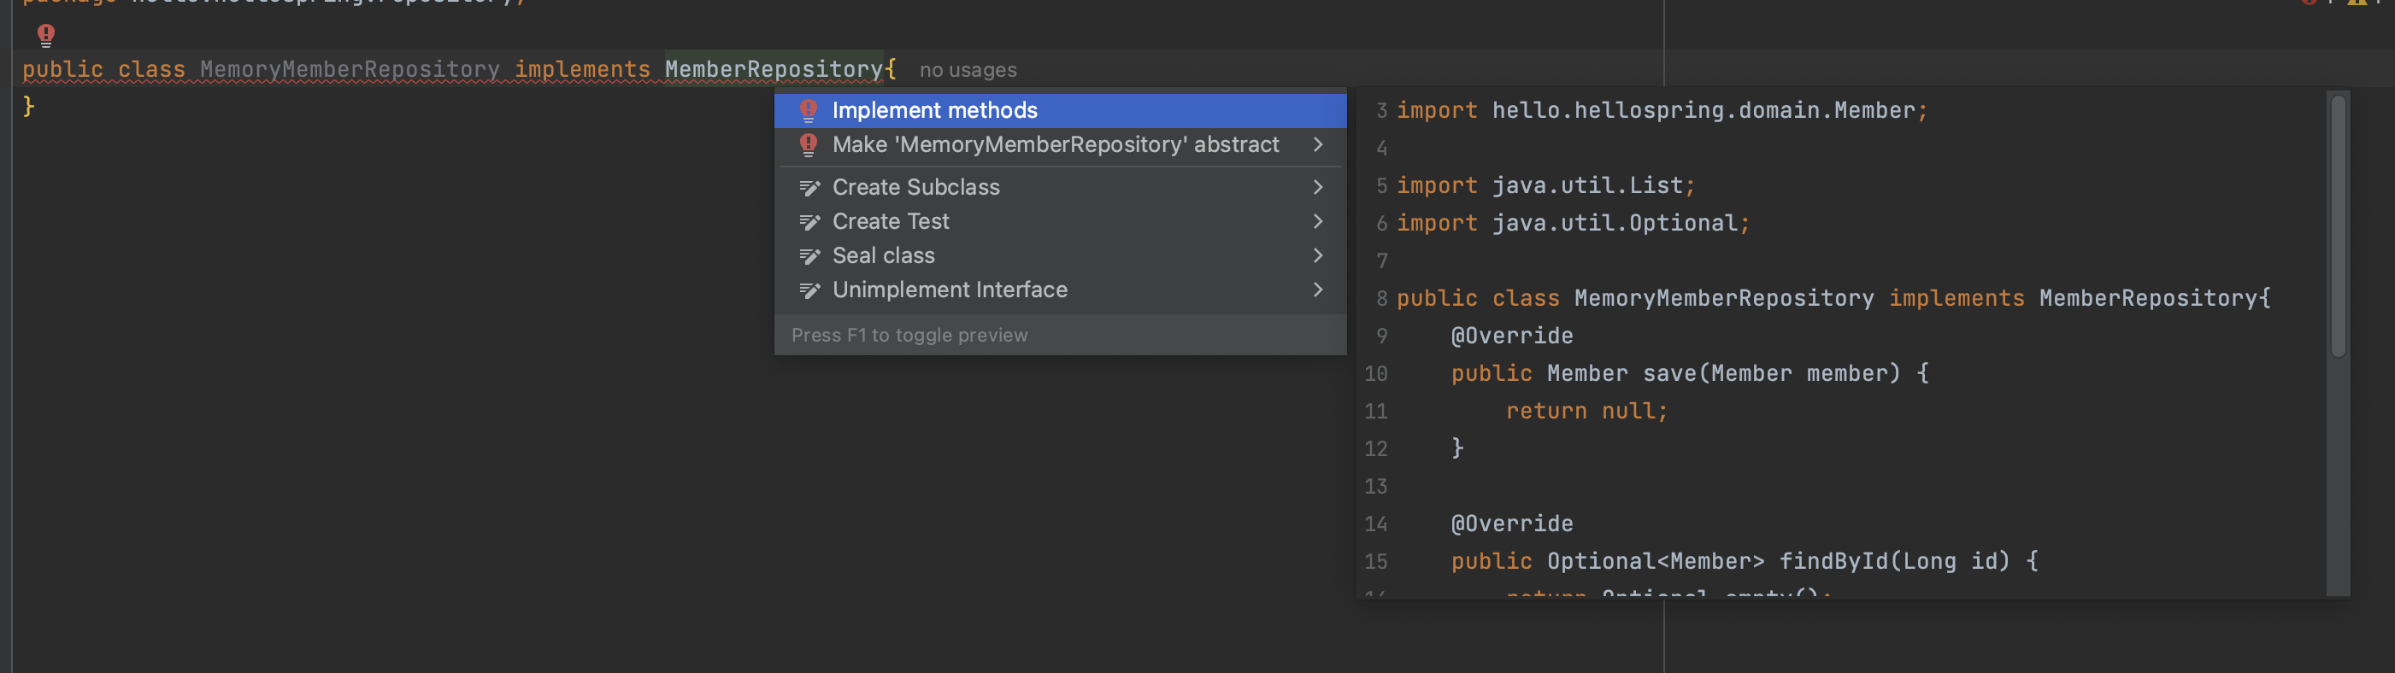Click the red error bulb in the gutter
The image size is (2395, 673).
coord(45,35)
